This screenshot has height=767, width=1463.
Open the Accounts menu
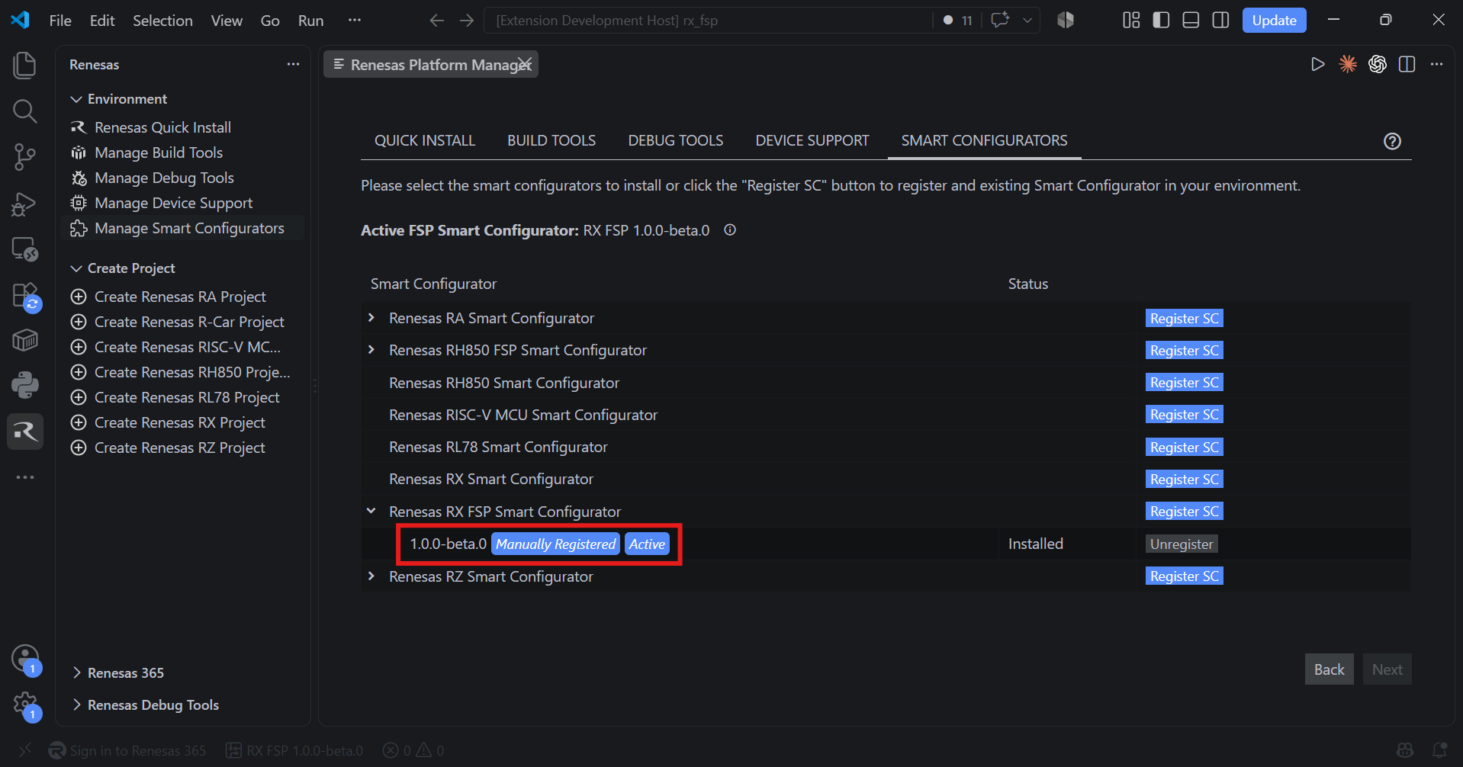24,658
